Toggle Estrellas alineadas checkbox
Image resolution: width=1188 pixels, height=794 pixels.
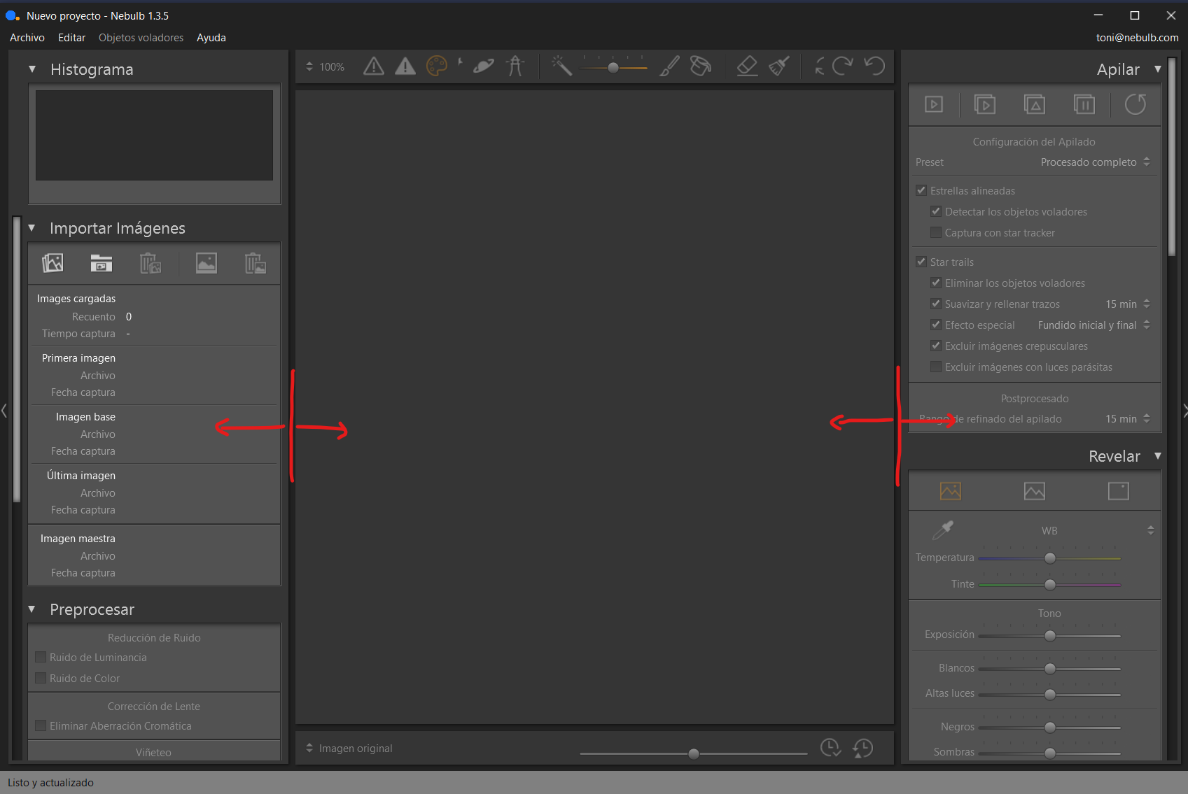(921, 190)
